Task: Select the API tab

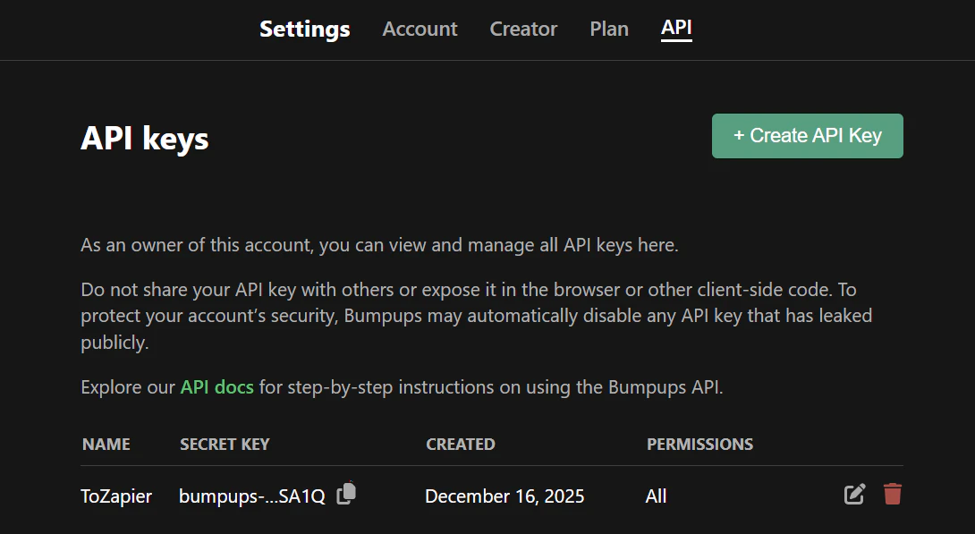Action: click(x=676, y=28)
